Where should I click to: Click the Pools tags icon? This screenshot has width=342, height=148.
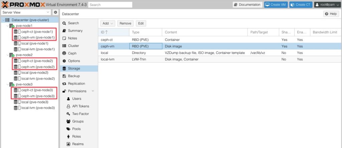68,129
